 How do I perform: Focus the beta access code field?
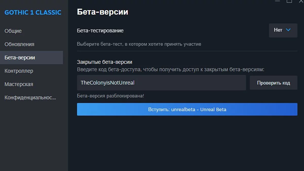click(161, 83)
